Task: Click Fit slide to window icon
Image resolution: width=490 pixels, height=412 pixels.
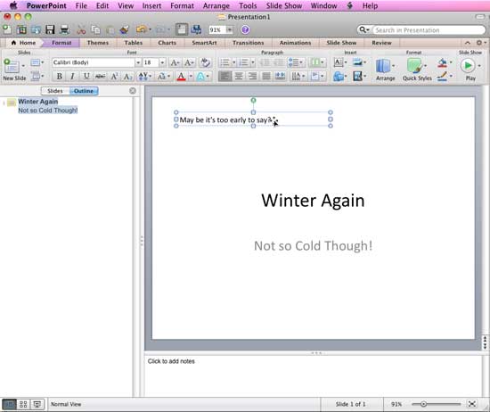Action: point(472,404)
